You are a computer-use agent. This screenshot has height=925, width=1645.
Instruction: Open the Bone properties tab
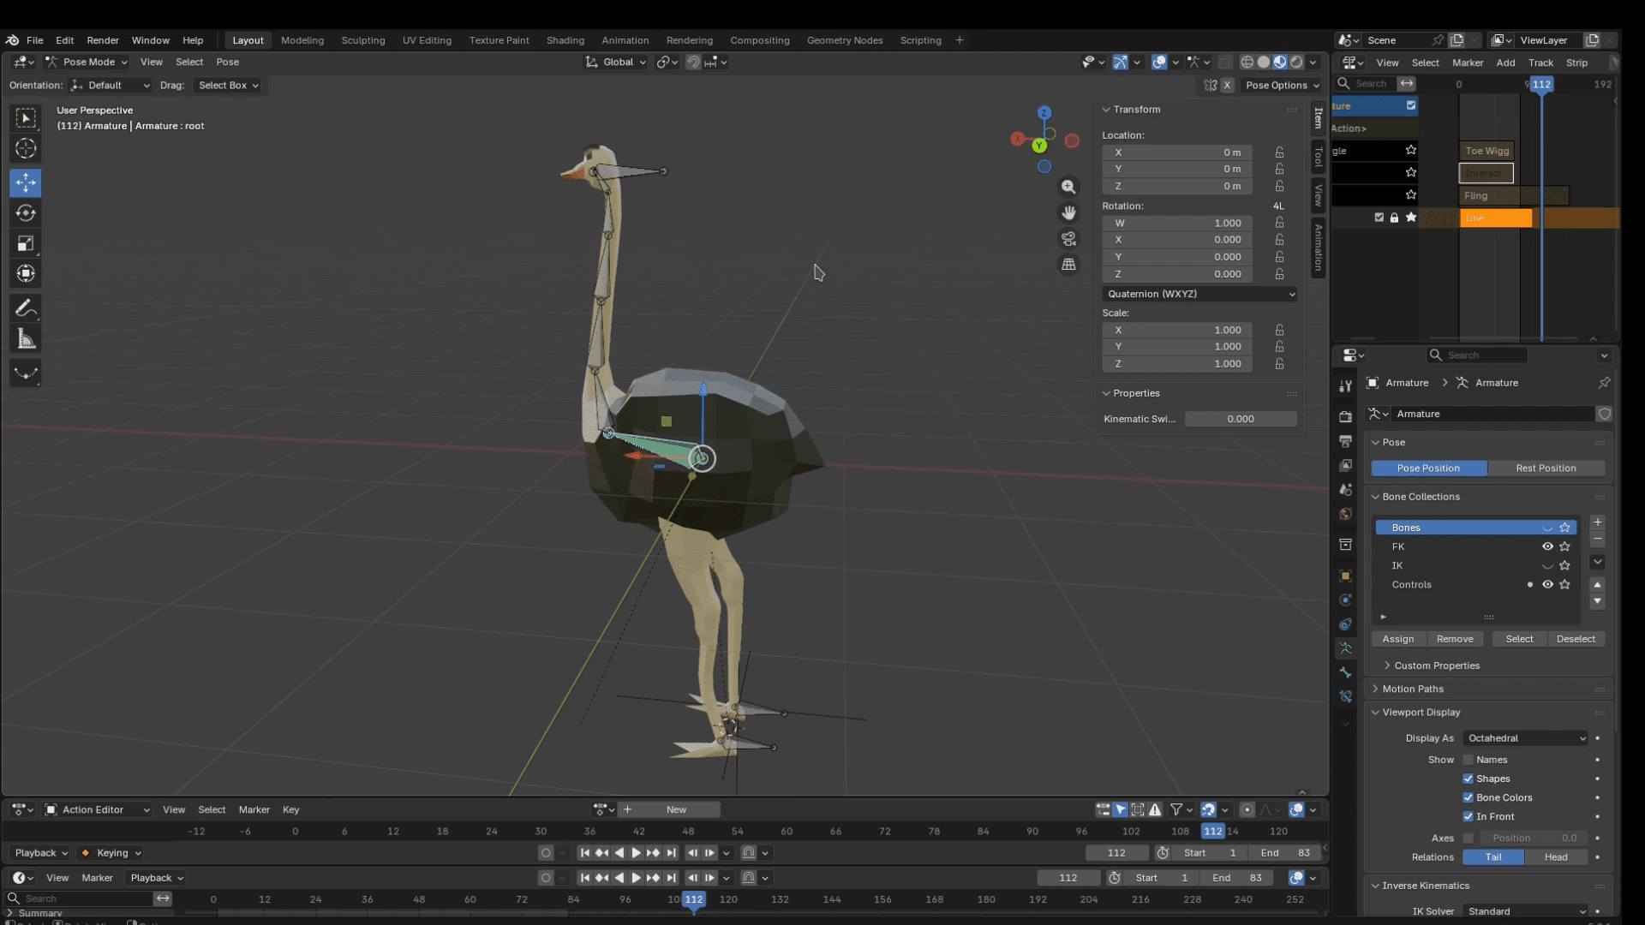click(1344, 672)
